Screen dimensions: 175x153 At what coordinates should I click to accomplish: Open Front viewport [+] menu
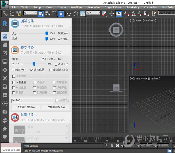pyautogui.click(x=132, y=21)
